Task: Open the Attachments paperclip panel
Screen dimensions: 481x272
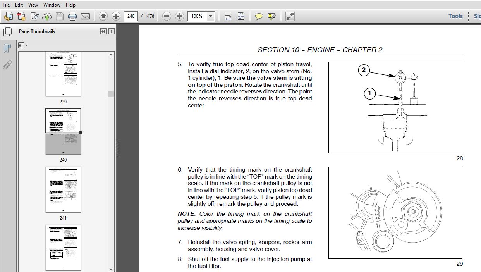Action: (x=7, y=65)
